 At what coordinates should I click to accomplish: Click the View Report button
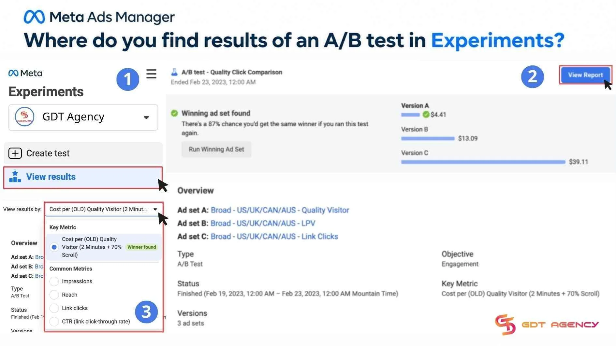pyautogui.click(x=585, y=75)
